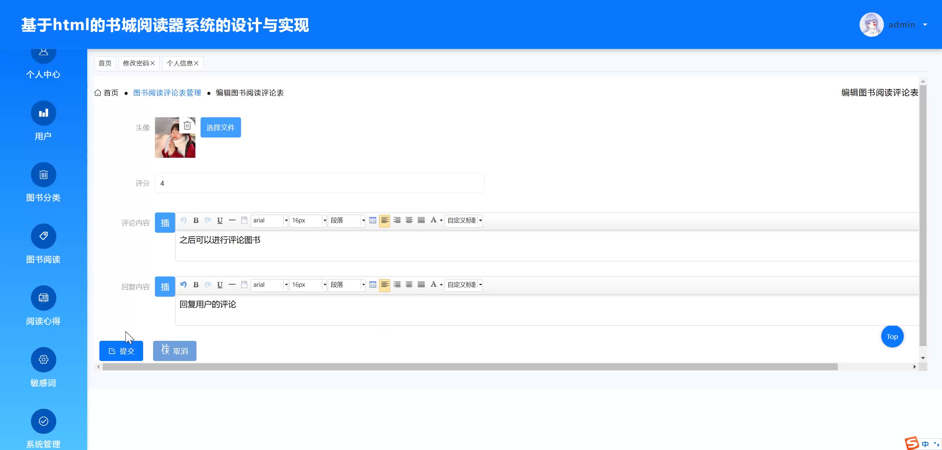Insert table in comment content editor
The width and height of the screenshot is (942, 450).
(372, 220)
